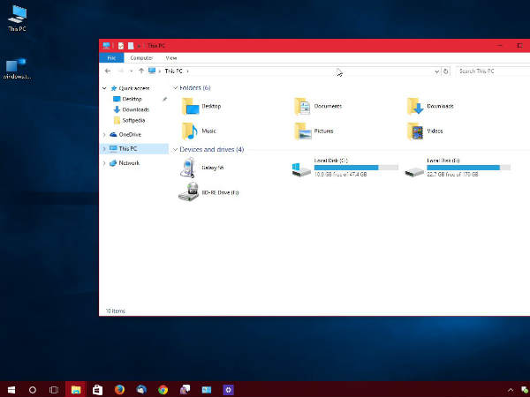Open the BD-RE Drive (E:)
530x397 pixels.
[x=190, y=192]
